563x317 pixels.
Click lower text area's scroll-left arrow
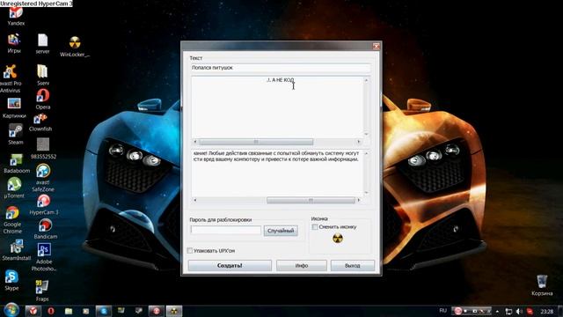click(x=195, y=200)
